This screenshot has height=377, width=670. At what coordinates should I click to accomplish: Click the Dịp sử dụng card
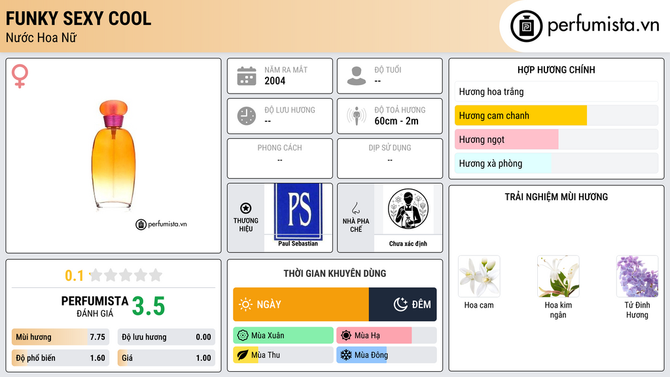coord(390,158)
